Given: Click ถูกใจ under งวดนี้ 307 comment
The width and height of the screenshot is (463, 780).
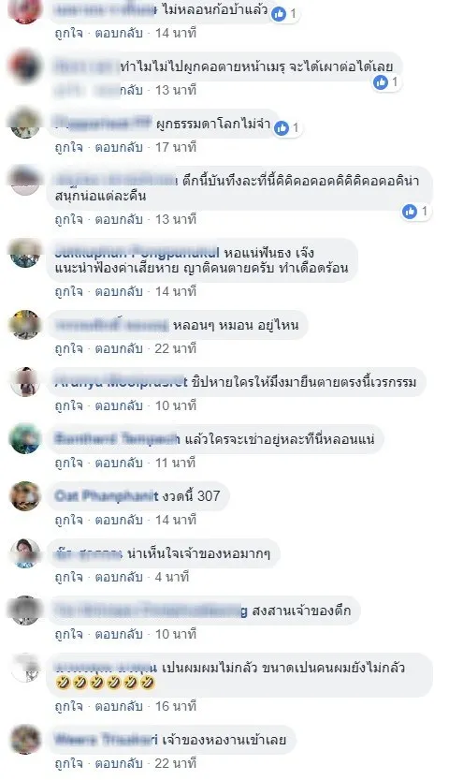Looking at the screenshot, I should 68,520.
